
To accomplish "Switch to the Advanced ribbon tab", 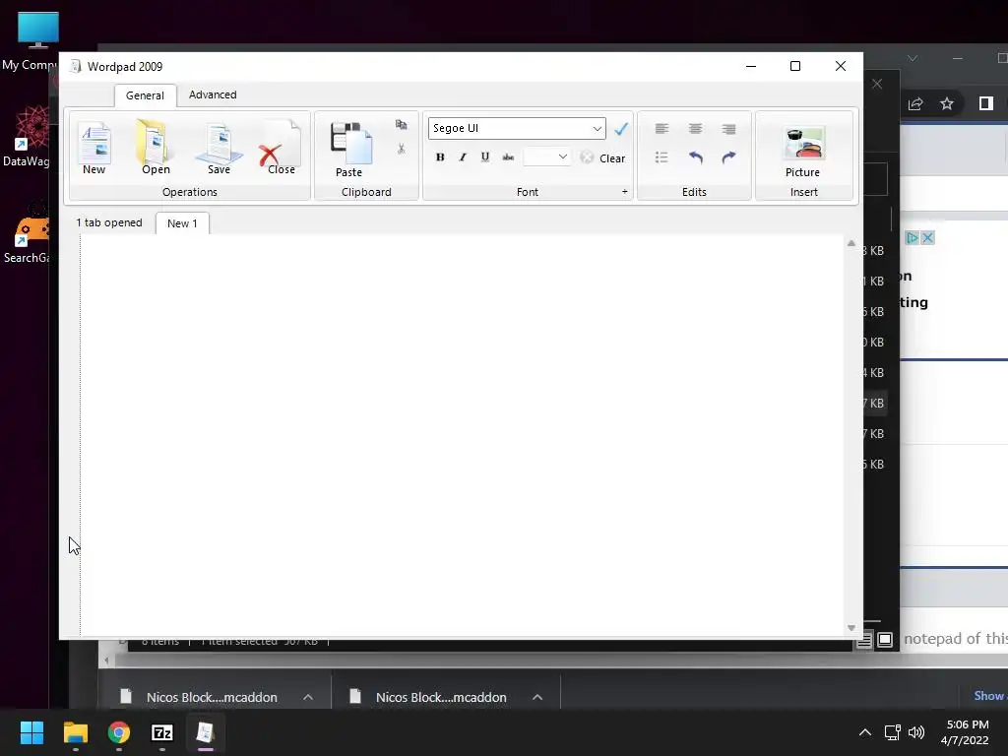I will tap(213, 94).
